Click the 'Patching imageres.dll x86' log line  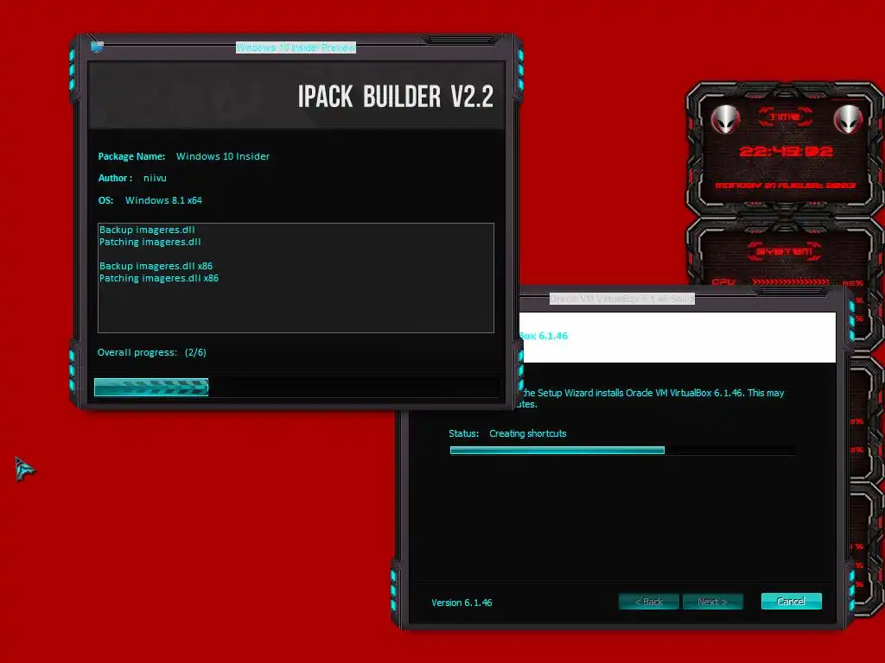[x=159, y=278]
